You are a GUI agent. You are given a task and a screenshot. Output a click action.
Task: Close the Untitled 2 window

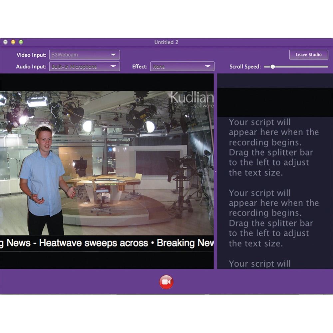5,42
